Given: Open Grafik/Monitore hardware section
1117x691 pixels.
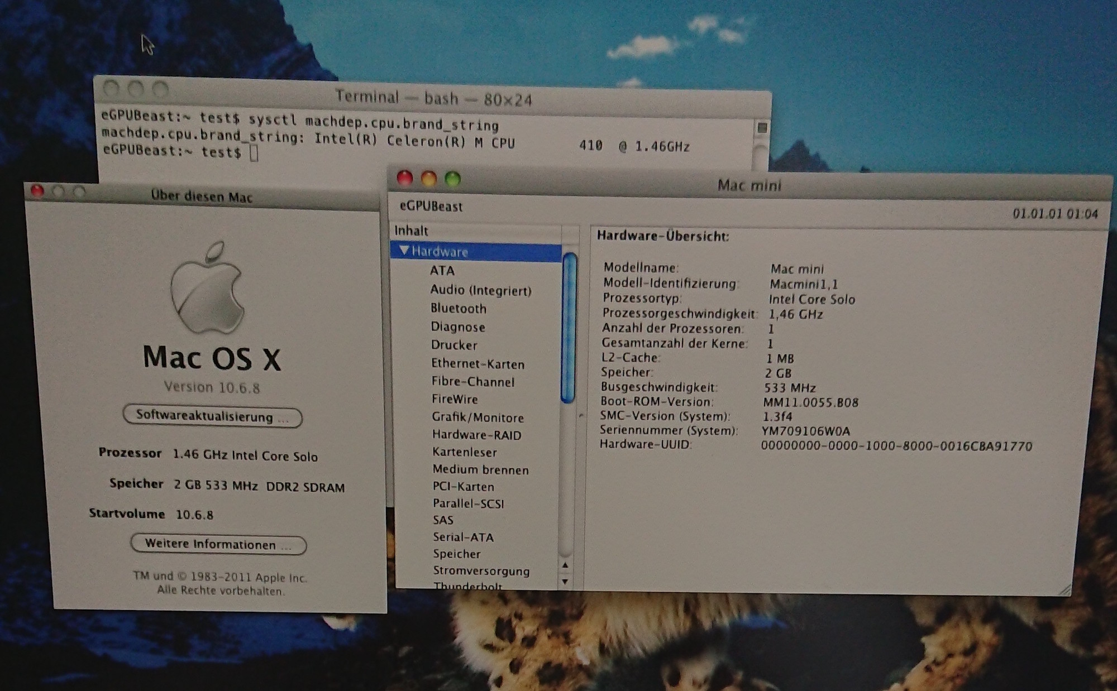Looking at the screenshot, I should point(478,418).
